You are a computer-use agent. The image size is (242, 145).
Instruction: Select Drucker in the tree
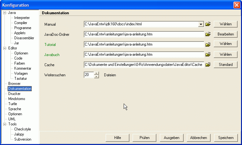pos(14,94)
